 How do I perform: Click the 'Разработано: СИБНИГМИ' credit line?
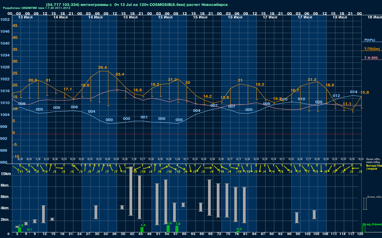[x=37, y=8]
